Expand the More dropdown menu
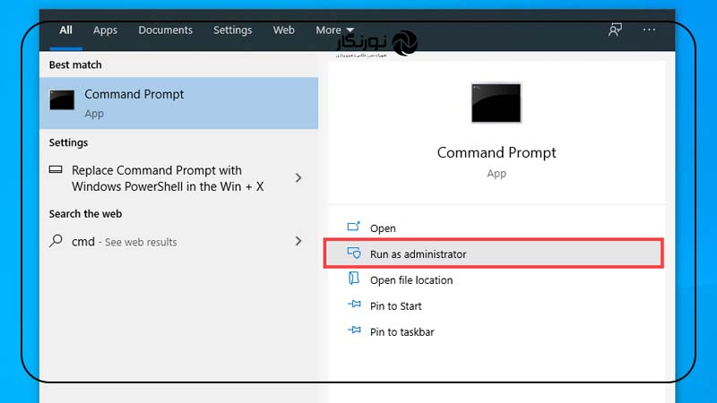The height and width of the screenshot is (403, 717). click(334, 30)
